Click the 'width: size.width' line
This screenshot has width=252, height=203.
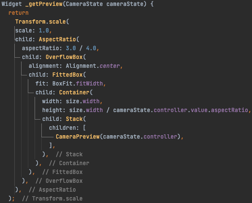tap(72, 101)
